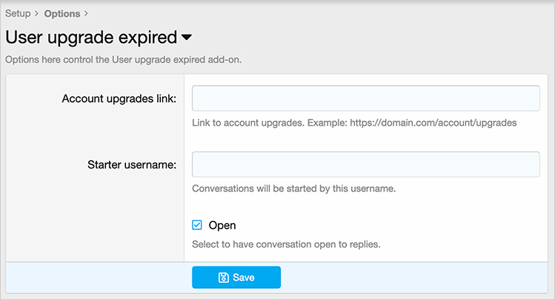The image size is (555, 300).
Task: Click the add-on options description text
Action: [x=123, y=60]
